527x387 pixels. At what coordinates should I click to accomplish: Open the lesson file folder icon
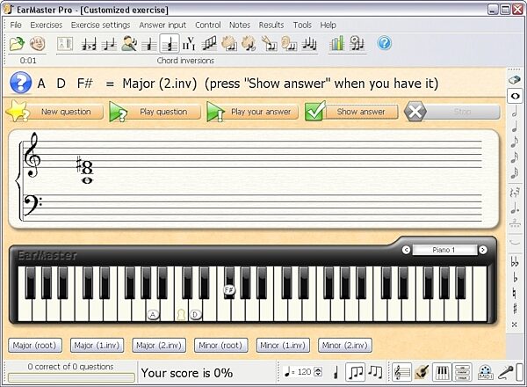coord(17,43)
